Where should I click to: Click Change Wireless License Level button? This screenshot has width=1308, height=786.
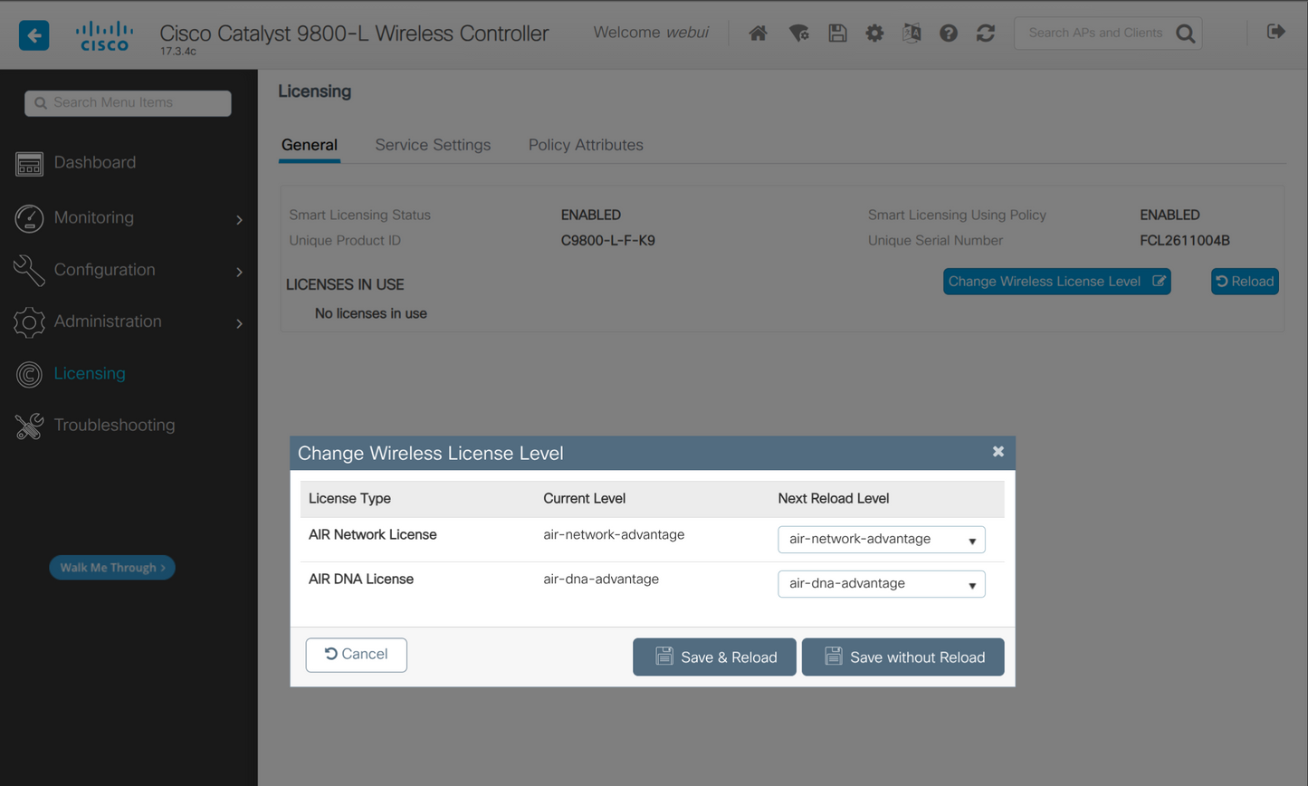[x=1057, y=282]
